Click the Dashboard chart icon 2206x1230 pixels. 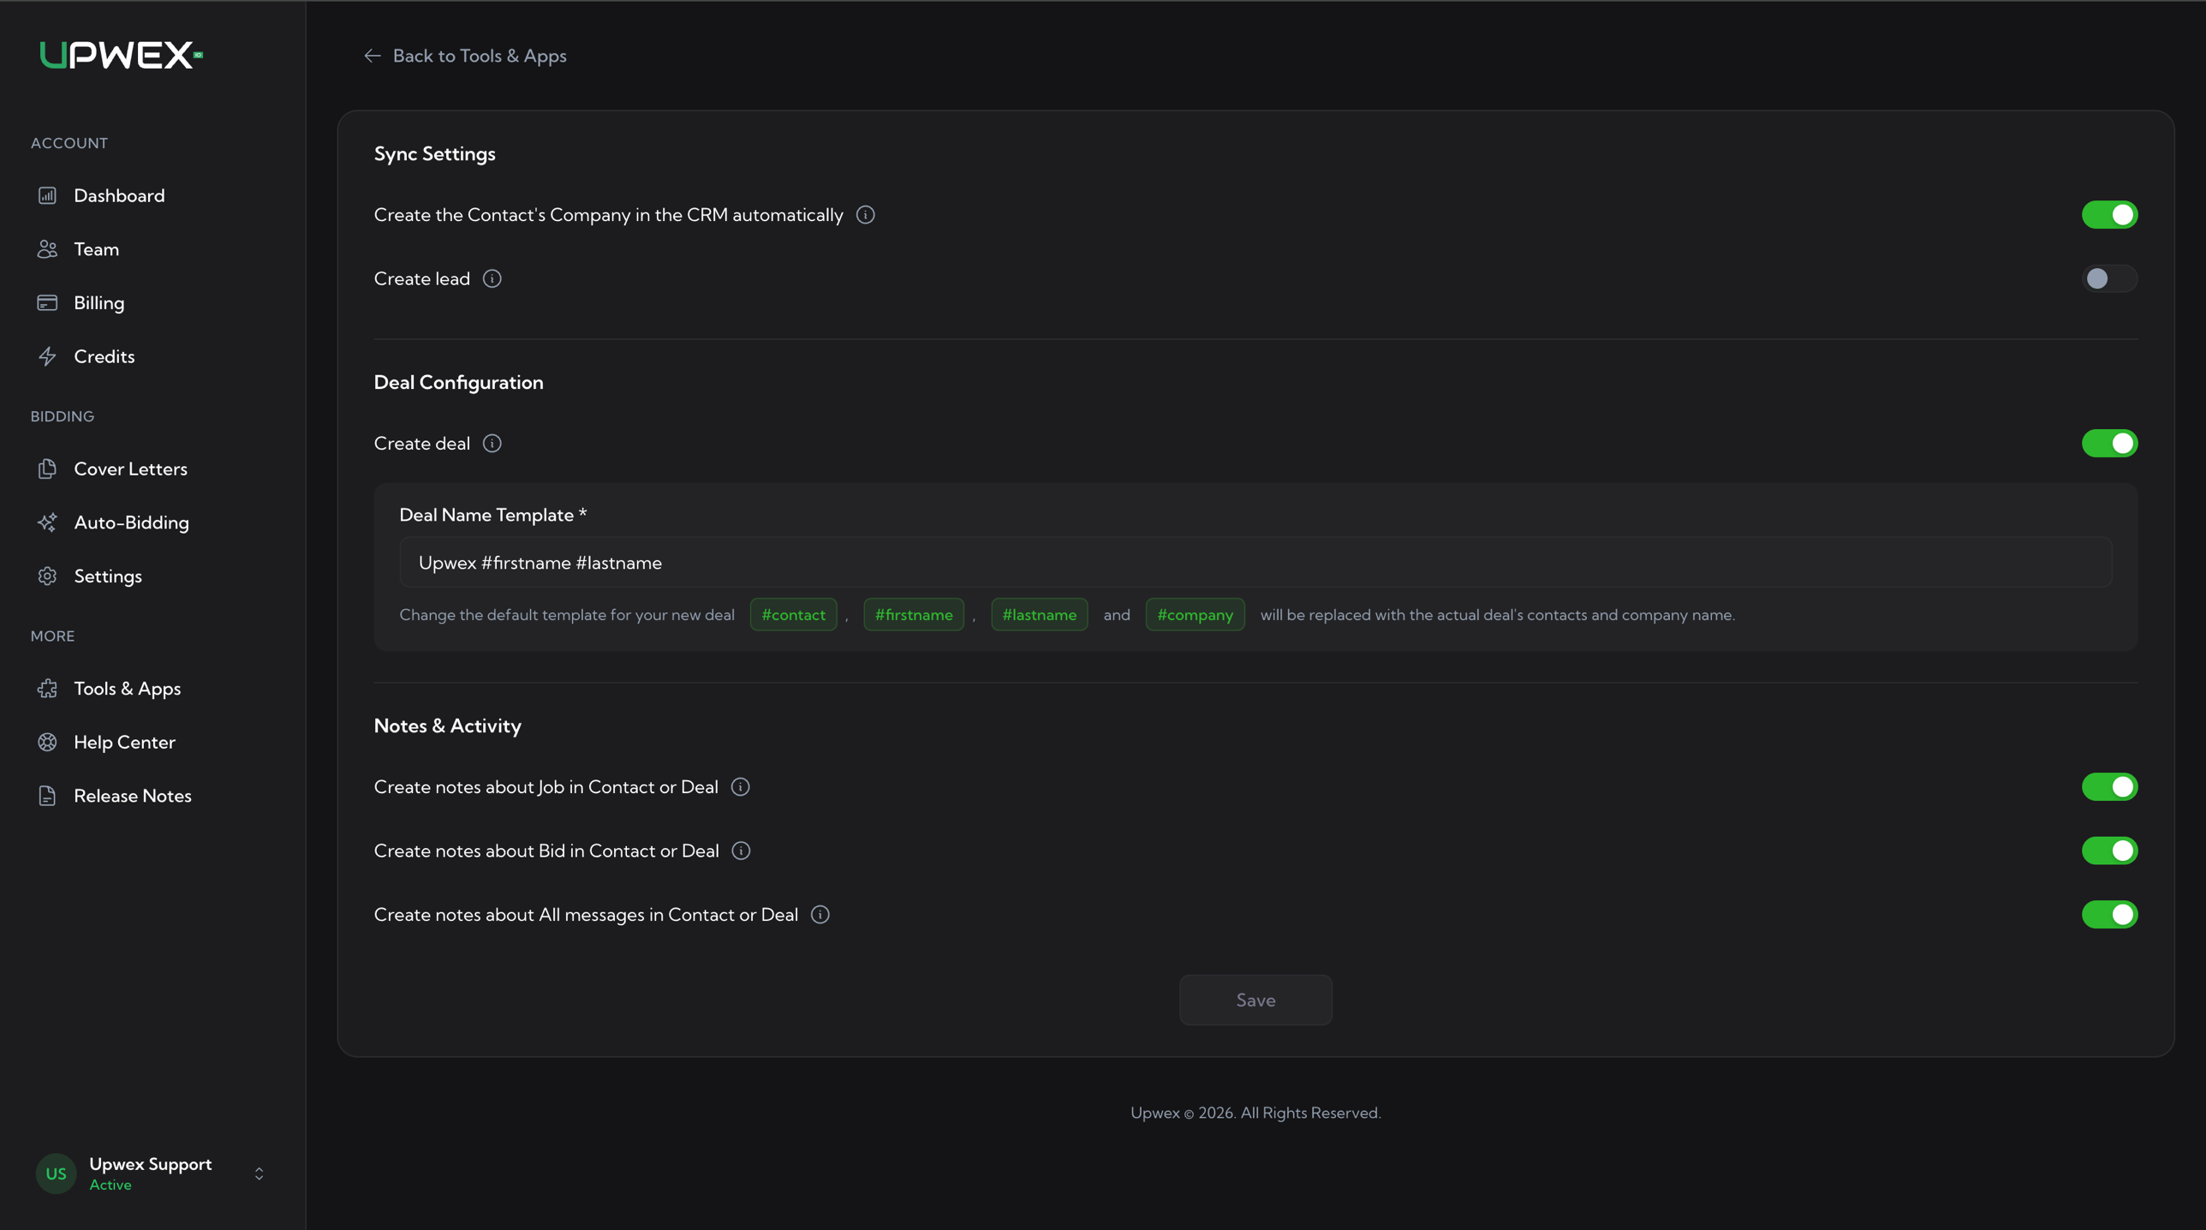point(47,195)
